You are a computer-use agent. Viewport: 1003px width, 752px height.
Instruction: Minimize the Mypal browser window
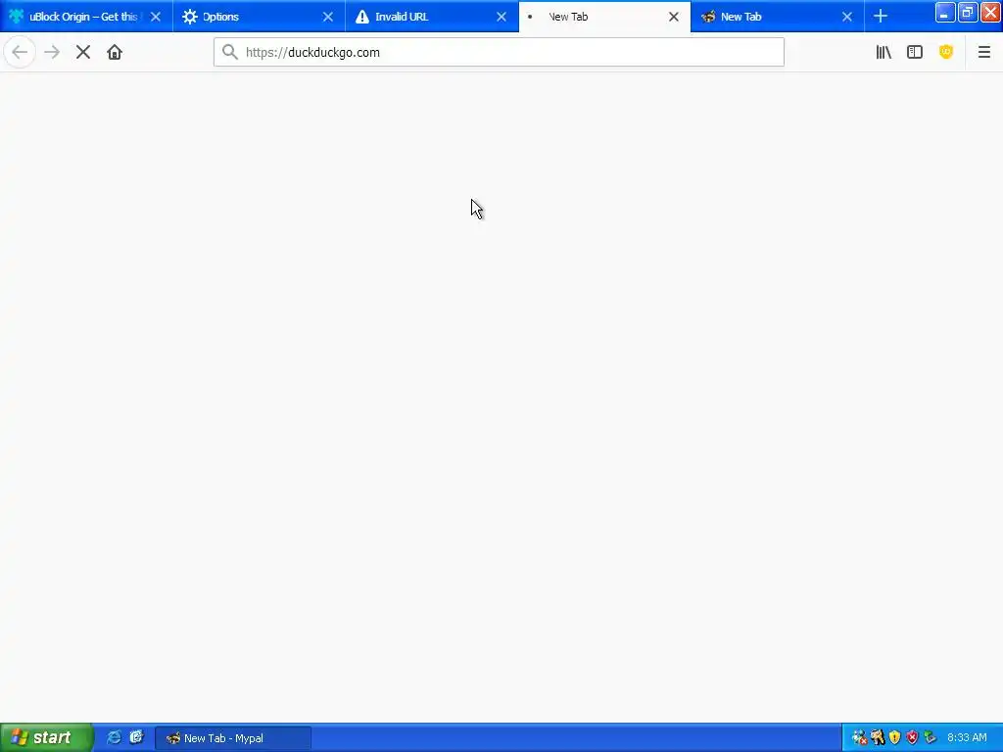coord(945,13)
